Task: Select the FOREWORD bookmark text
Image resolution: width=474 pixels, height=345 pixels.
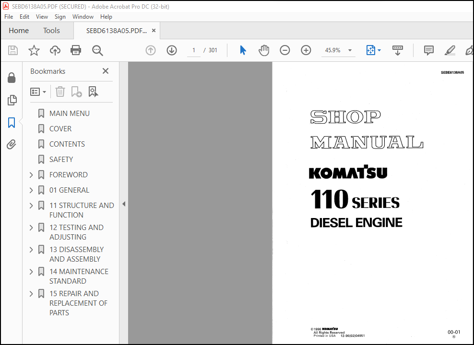Action: tap(69, 175)
